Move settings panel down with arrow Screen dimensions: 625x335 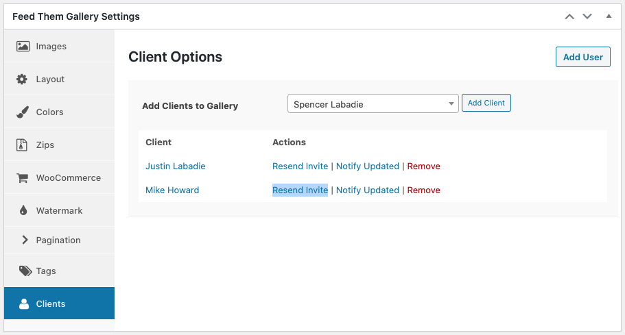coord(587,16)
